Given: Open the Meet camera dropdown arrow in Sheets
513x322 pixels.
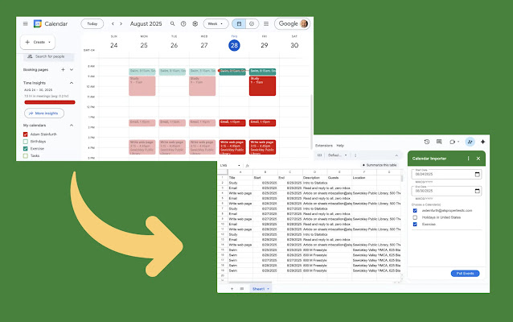Looking at the screenshot, I should tap(458, 142).
